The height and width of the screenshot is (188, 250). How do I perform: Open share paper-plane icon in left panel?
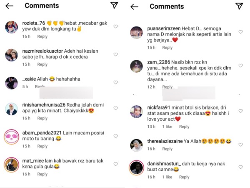tap(114, 5)
